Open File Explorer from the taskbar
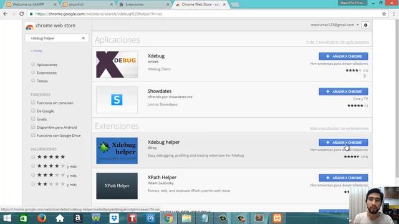This screenshot has width=399, height=224. tap(186, 218)
